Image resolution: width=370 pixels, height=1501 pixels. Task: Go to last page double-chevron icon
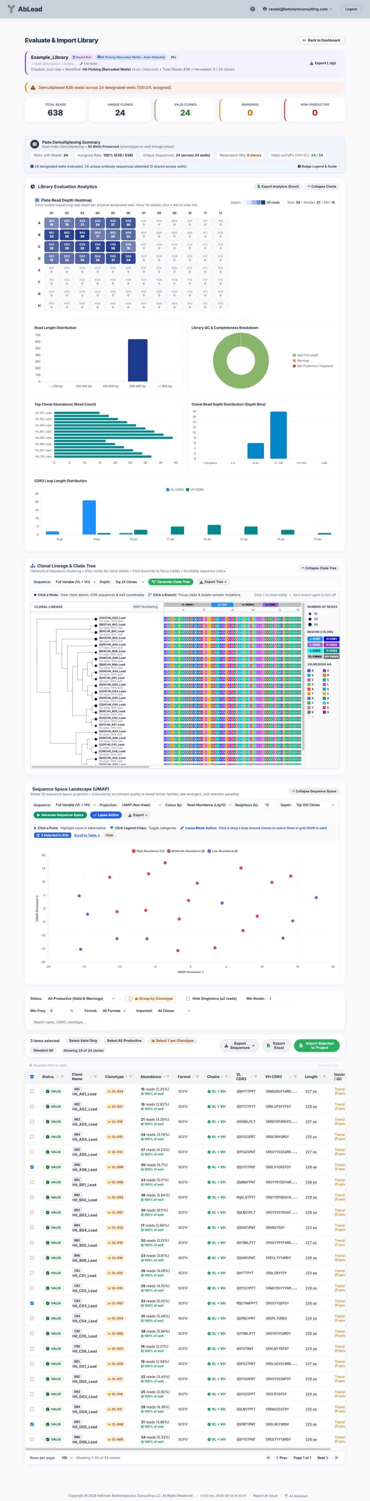point(336,1458)
